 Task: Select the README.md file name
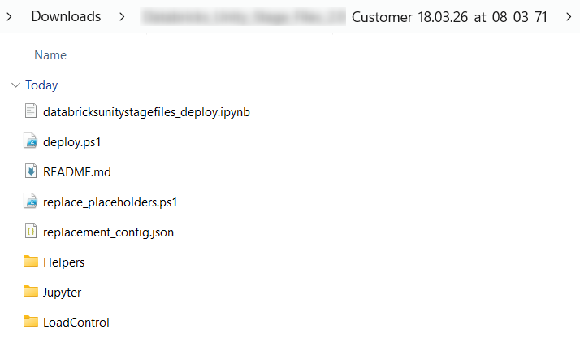76,171
